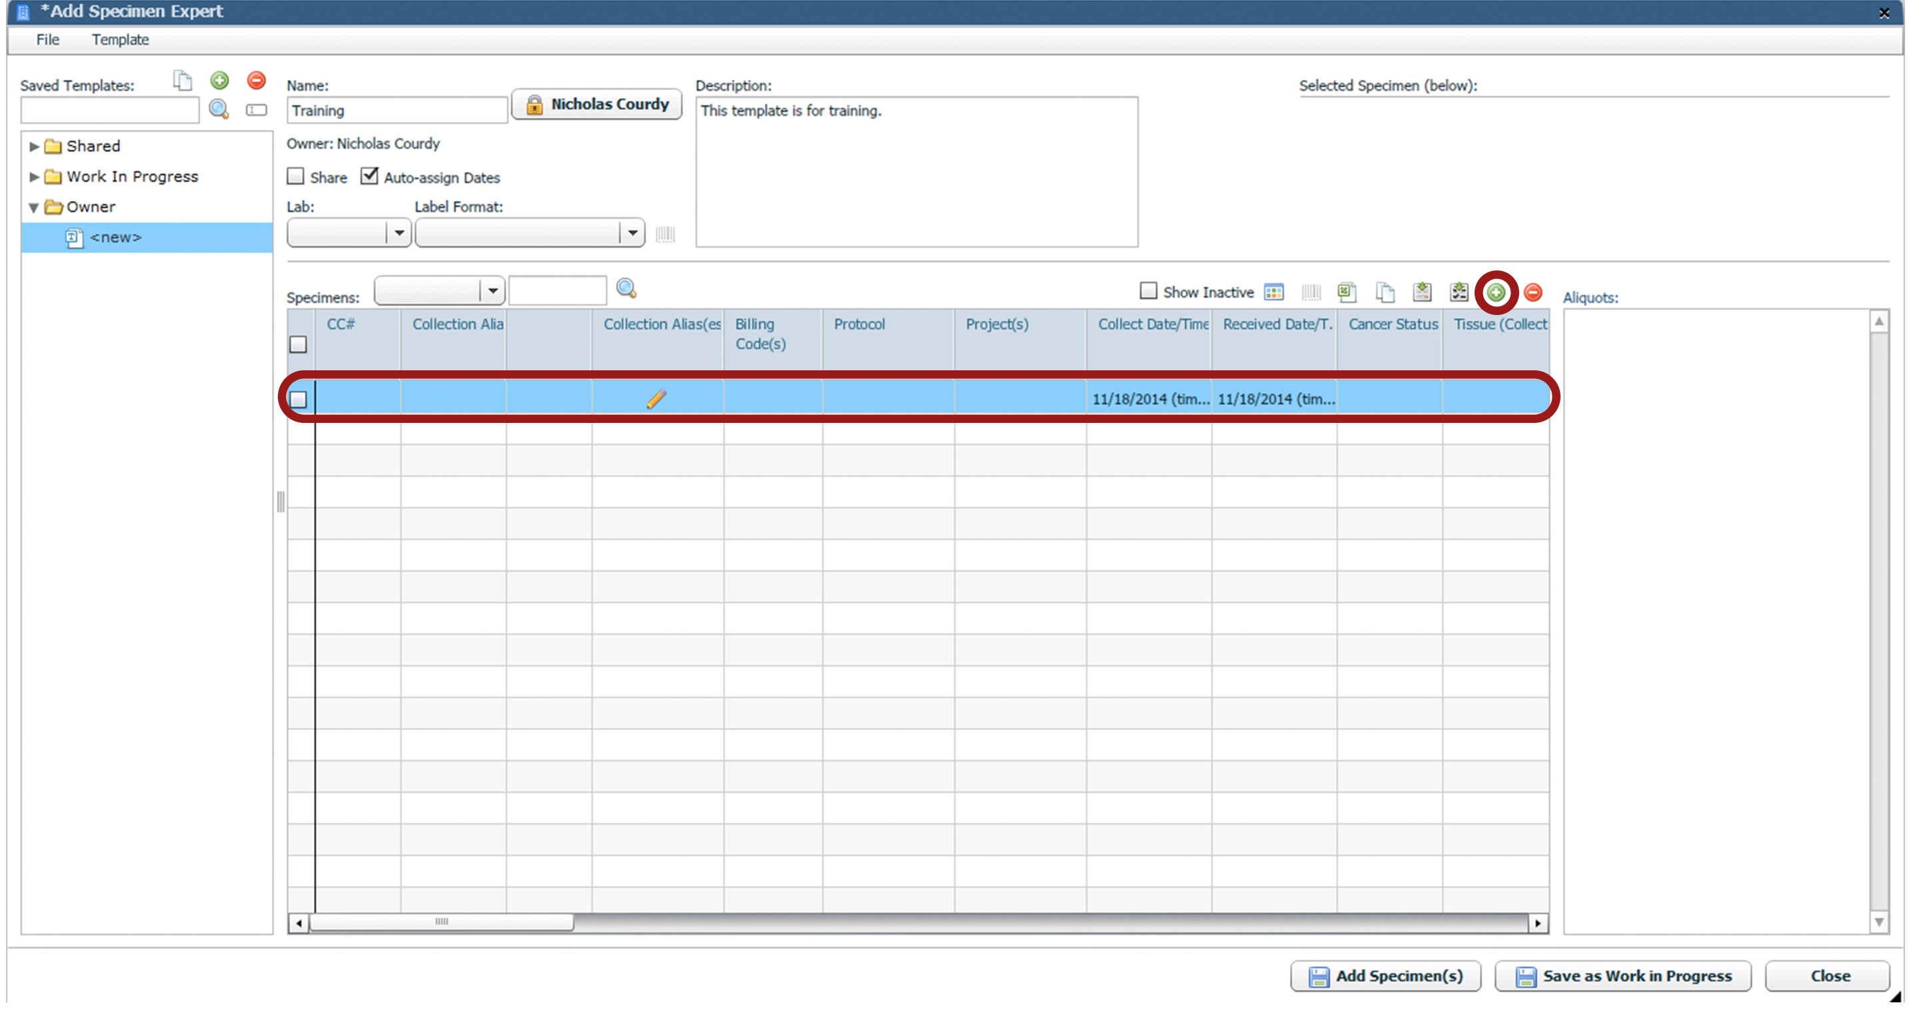Click the Add Specimen(s) button
The width and height of the screenshot is (1911, 1019).
tap(1385, 977)
